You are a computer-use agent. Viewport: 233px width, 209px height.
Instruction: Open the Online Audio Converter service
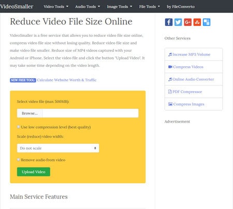(194, 79)
